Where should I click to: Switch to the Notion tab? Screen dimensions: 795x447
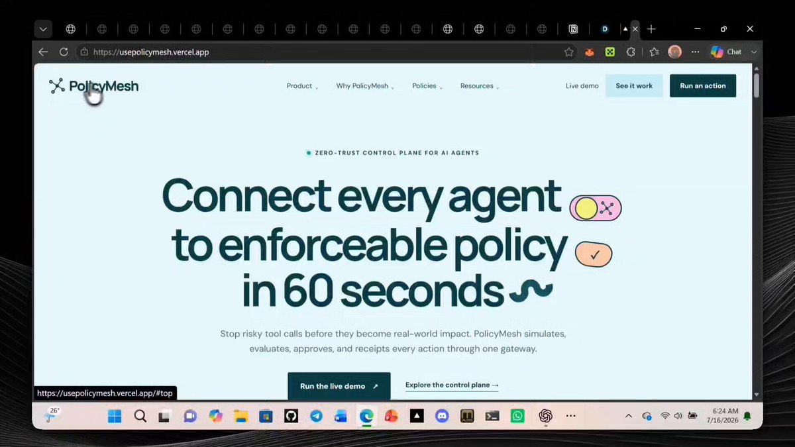coord(573,29)
